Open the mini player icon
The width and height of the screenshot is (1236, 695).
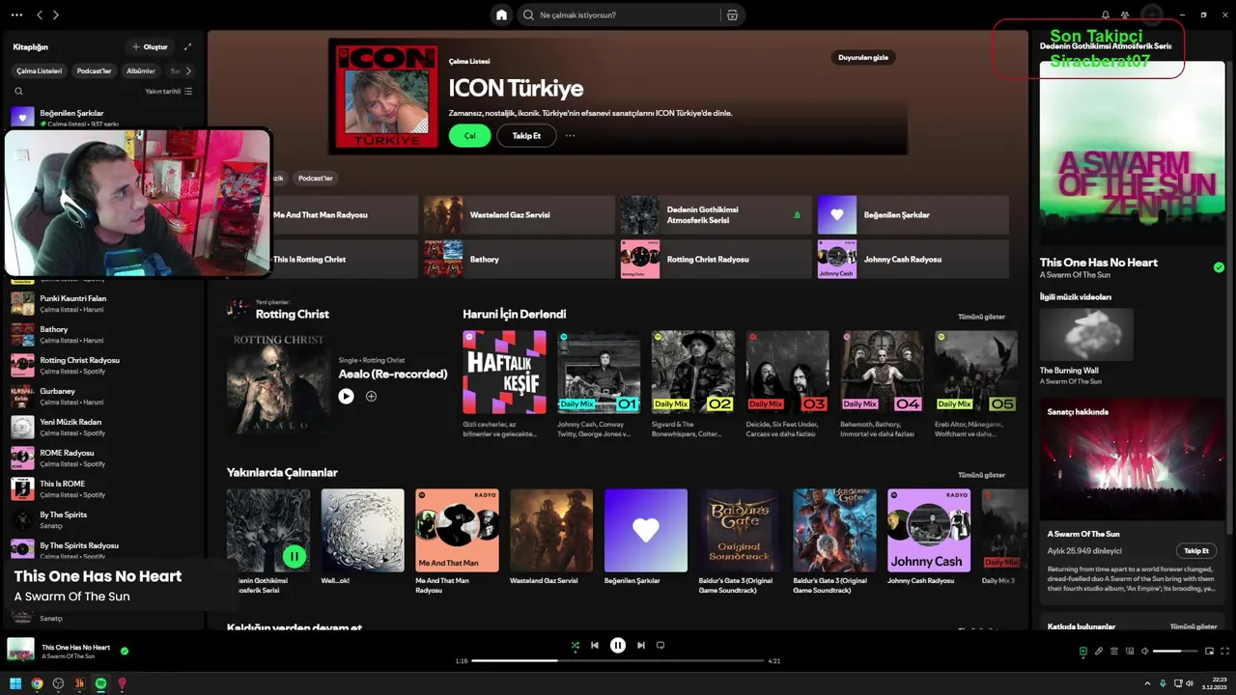pyautogui.click(x=1210, y=652)
